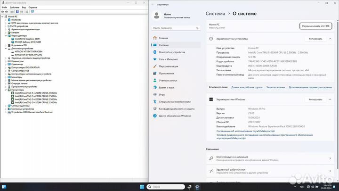Click the back arrow in Settings title bar

click(153, 5)
